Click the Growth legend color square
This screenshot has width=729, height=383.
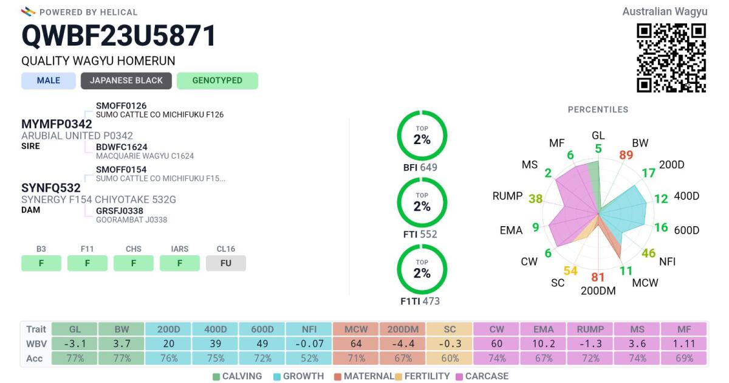coord(276,376)
